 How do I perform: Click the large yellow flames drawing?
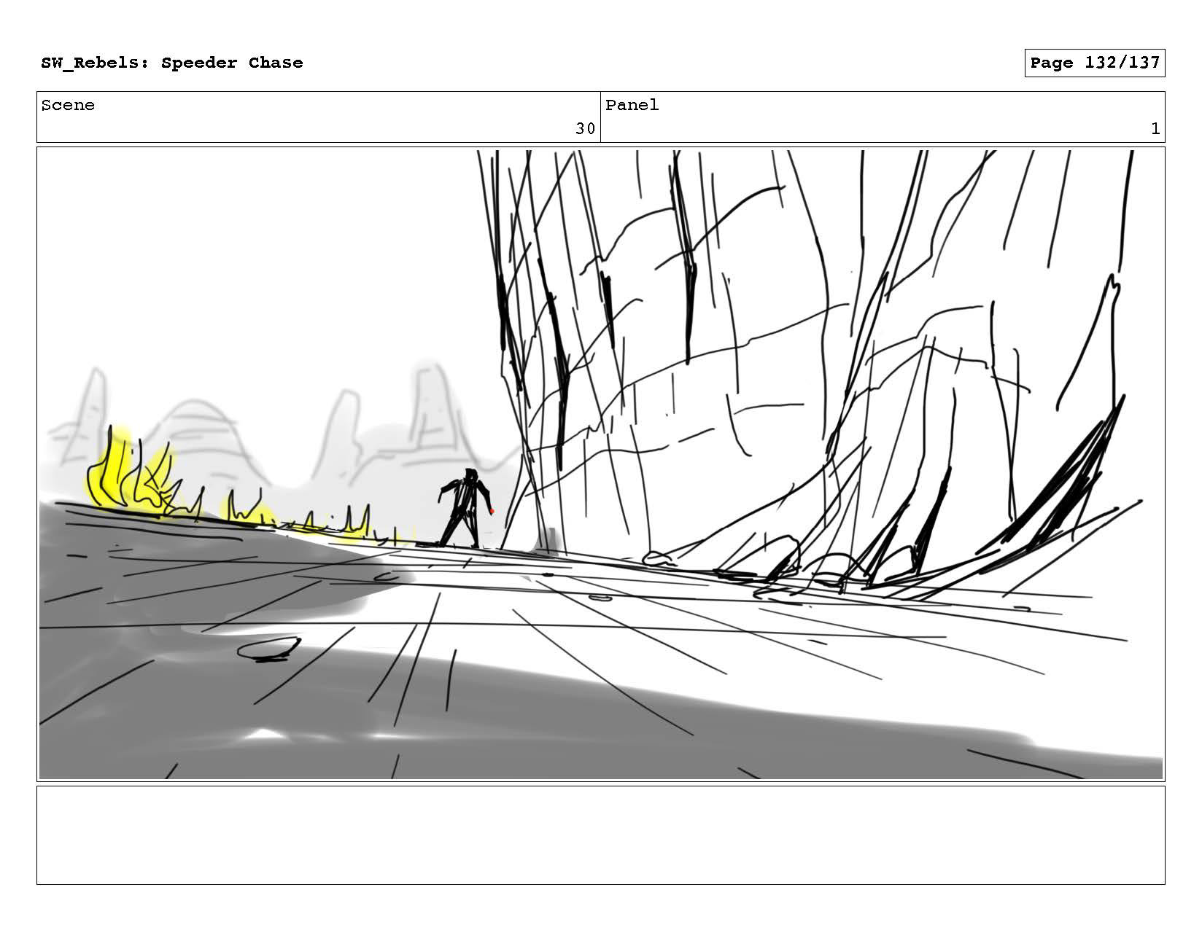133,472
